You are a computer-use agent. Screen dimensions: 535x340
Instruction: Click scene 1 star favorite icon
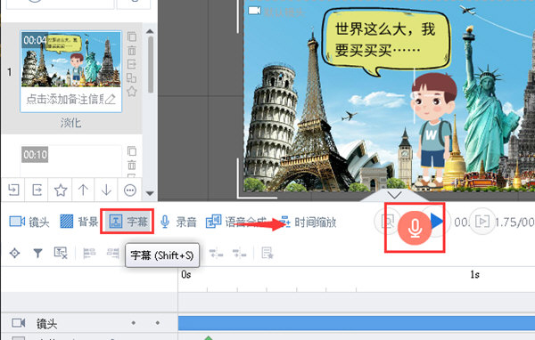[x=132, y=92]
